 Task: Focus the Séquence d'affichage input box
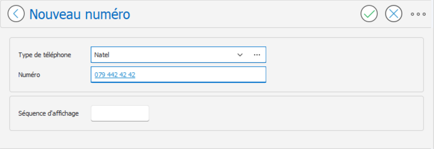[x=120, y=113]
